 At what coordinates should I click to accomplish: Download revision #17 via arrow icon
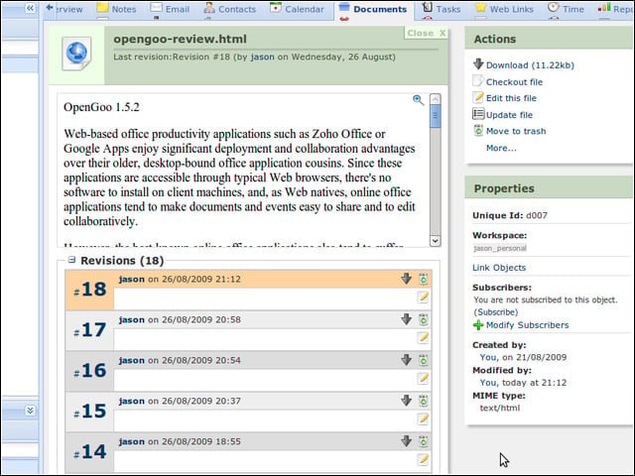pyautogui.click(x=406, y=319)
